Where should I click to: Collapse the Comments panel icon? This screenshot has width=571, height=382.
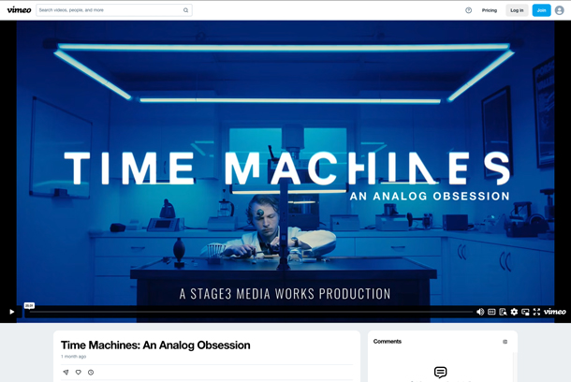click(505, 342)
